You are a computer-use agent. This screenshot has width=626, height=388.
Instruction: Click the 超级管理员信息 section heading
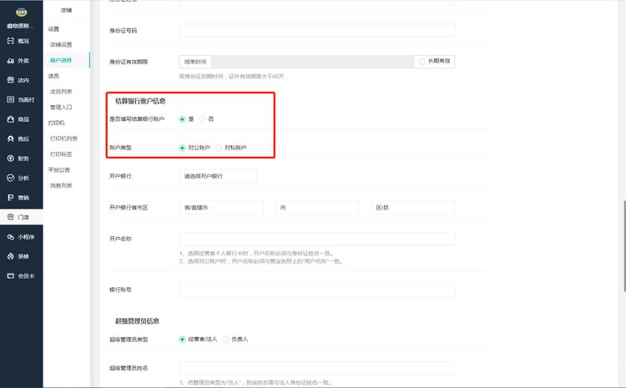click(138, 321)
